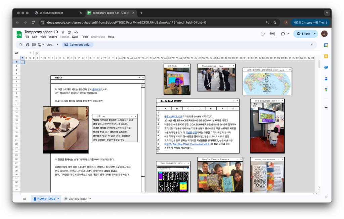The height and width of the screenshot is (219, 344).
Task: Open Google Keep in side panel
Action: [326, 56]
